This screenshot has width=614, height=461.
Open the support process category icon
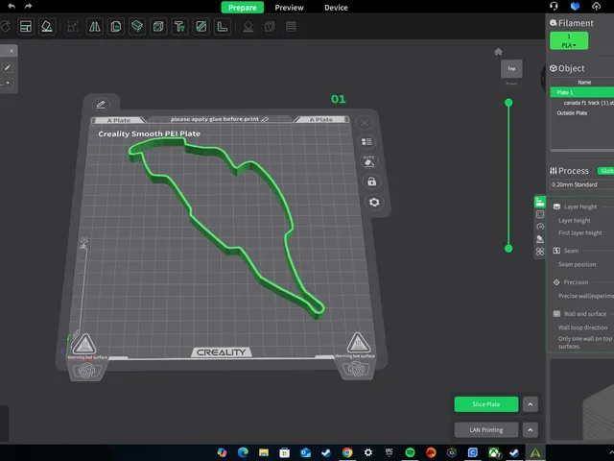pyautogui.click(x=540, y=239)
